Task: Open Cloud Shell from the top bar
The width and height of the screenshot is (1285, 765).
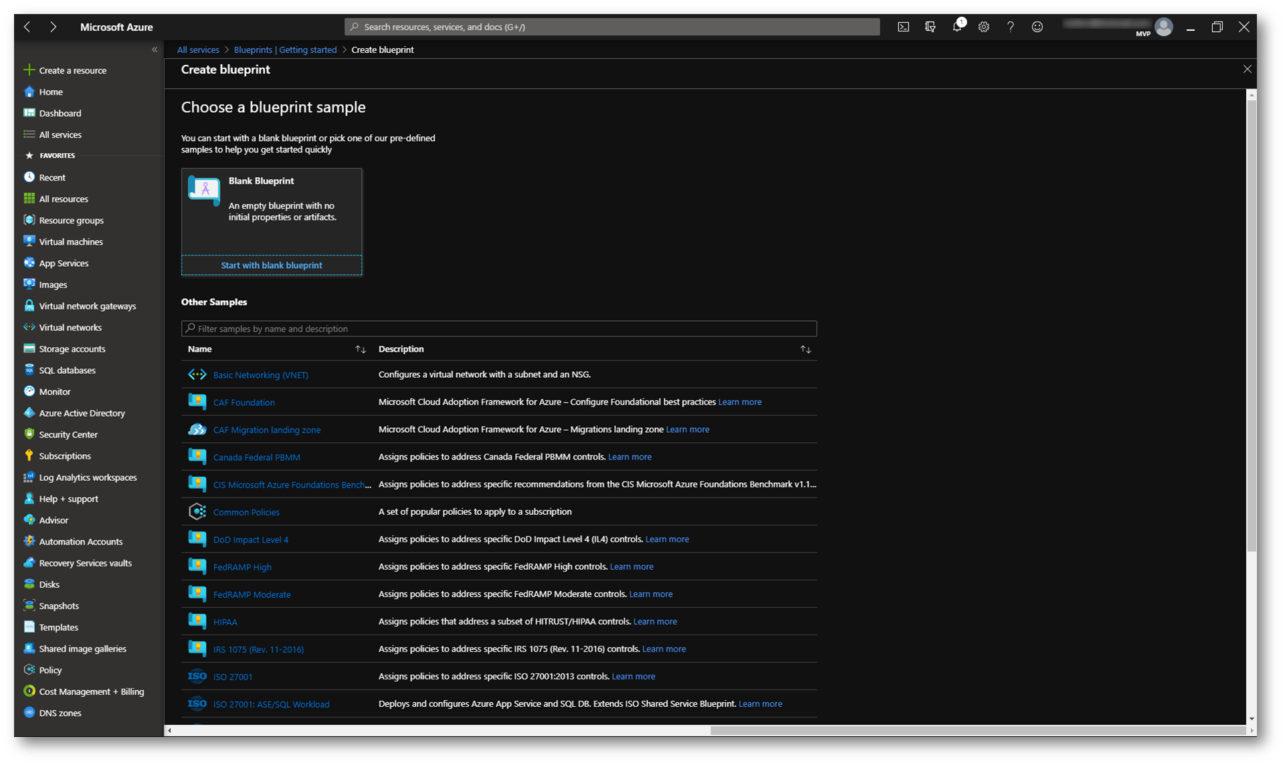Action: 903,27
